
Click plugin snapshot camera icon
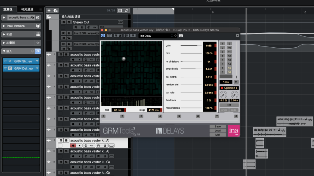tap(181, 35)
